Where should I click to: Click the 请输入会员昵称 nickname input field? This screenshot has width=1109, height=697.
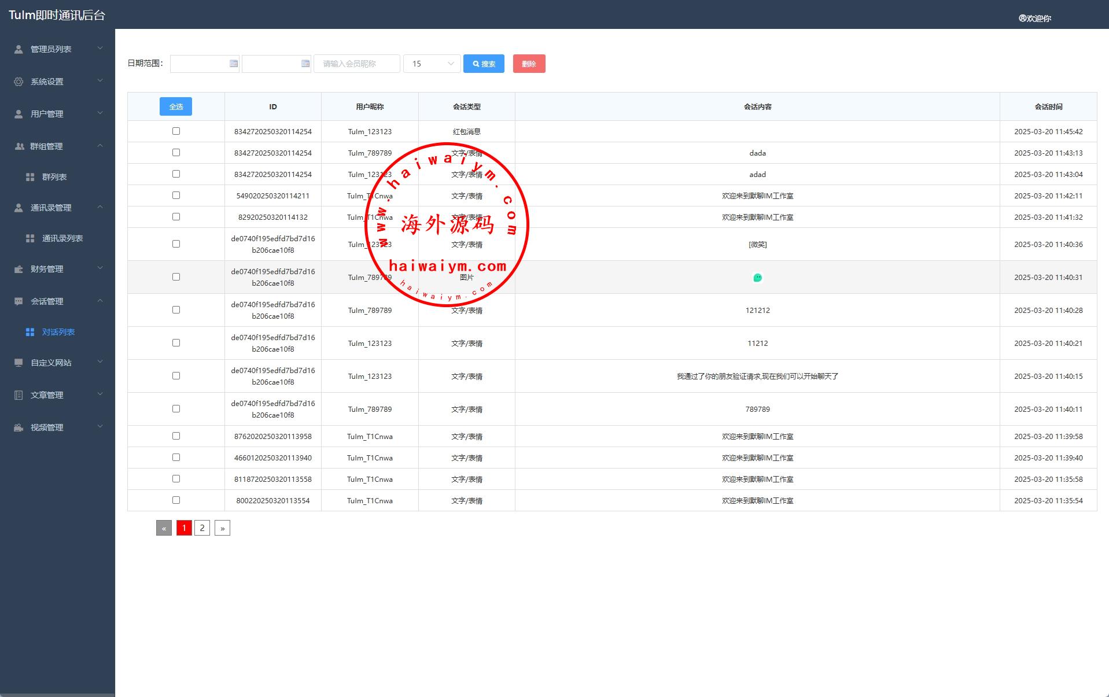tap(356, 64)
